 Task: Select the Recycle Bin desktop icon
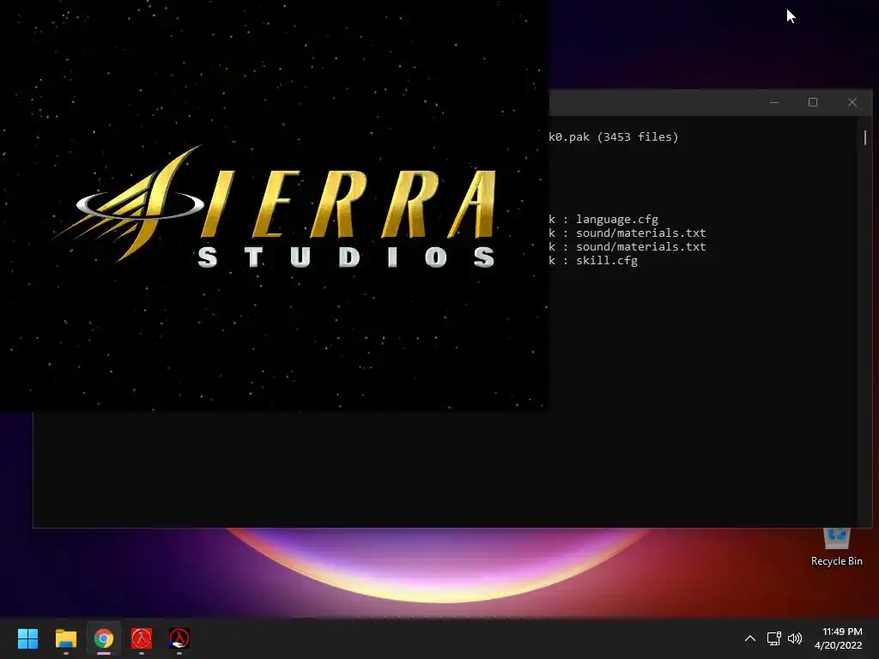[x=836, y=547]
